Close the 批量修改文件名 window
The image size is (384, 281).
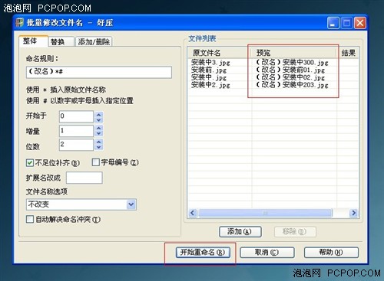360,23
